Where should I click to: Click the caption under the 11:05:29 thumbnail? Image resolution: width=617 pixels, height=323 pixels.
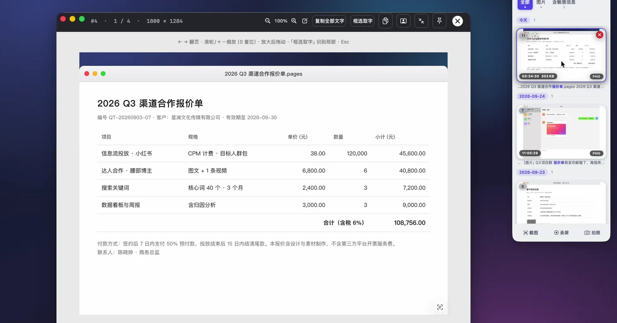pyautogui.click(x=561, y=163)
